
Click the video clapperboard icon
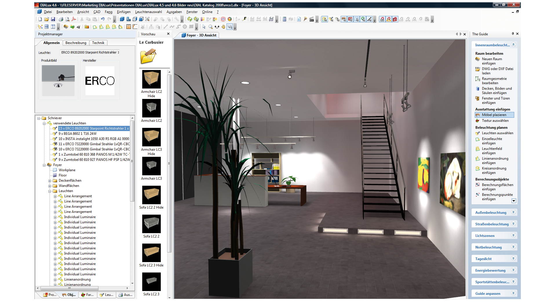pyautogui.click(x=312, y=19)
